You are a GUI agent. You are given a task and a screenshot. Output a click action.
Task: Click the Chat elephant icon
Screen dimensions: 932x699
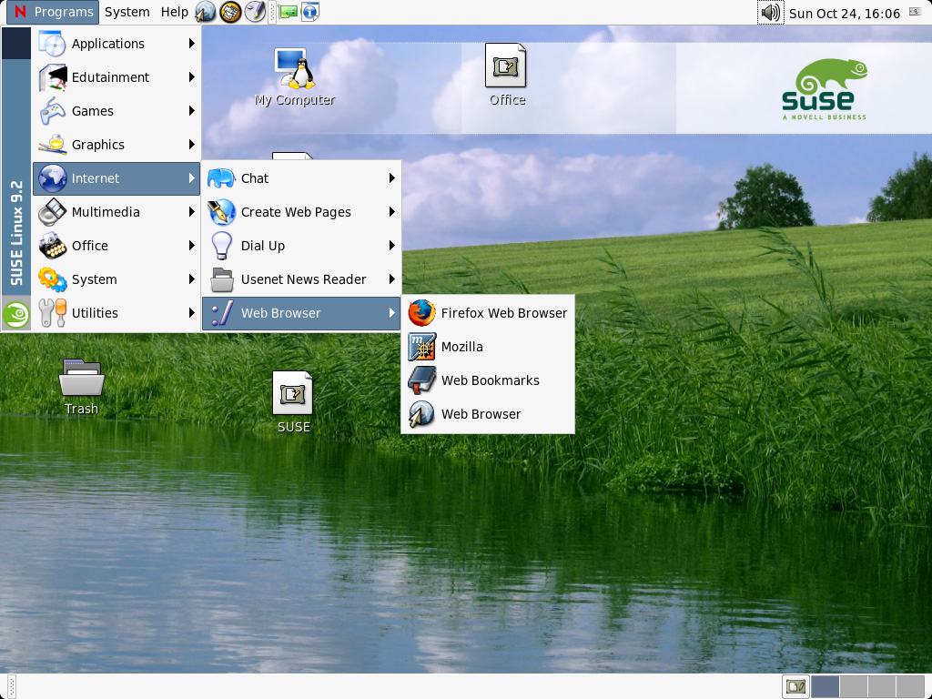[222, 178]
